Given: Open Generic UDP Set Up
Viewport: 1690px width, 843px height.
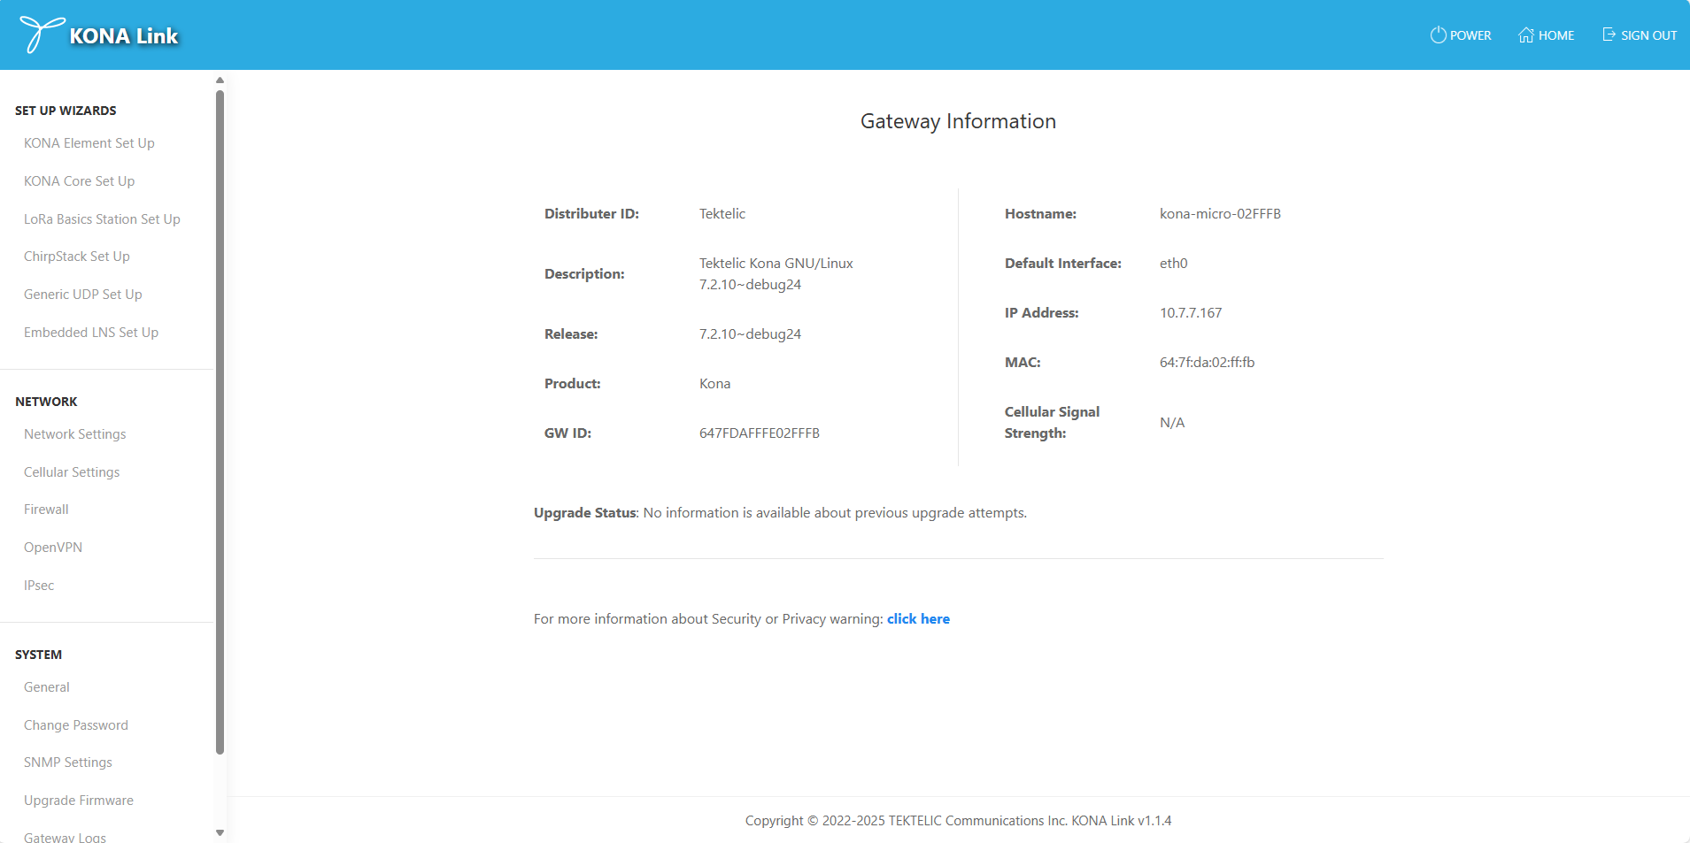Looking at the screenshot, I should tap(83, 294).
